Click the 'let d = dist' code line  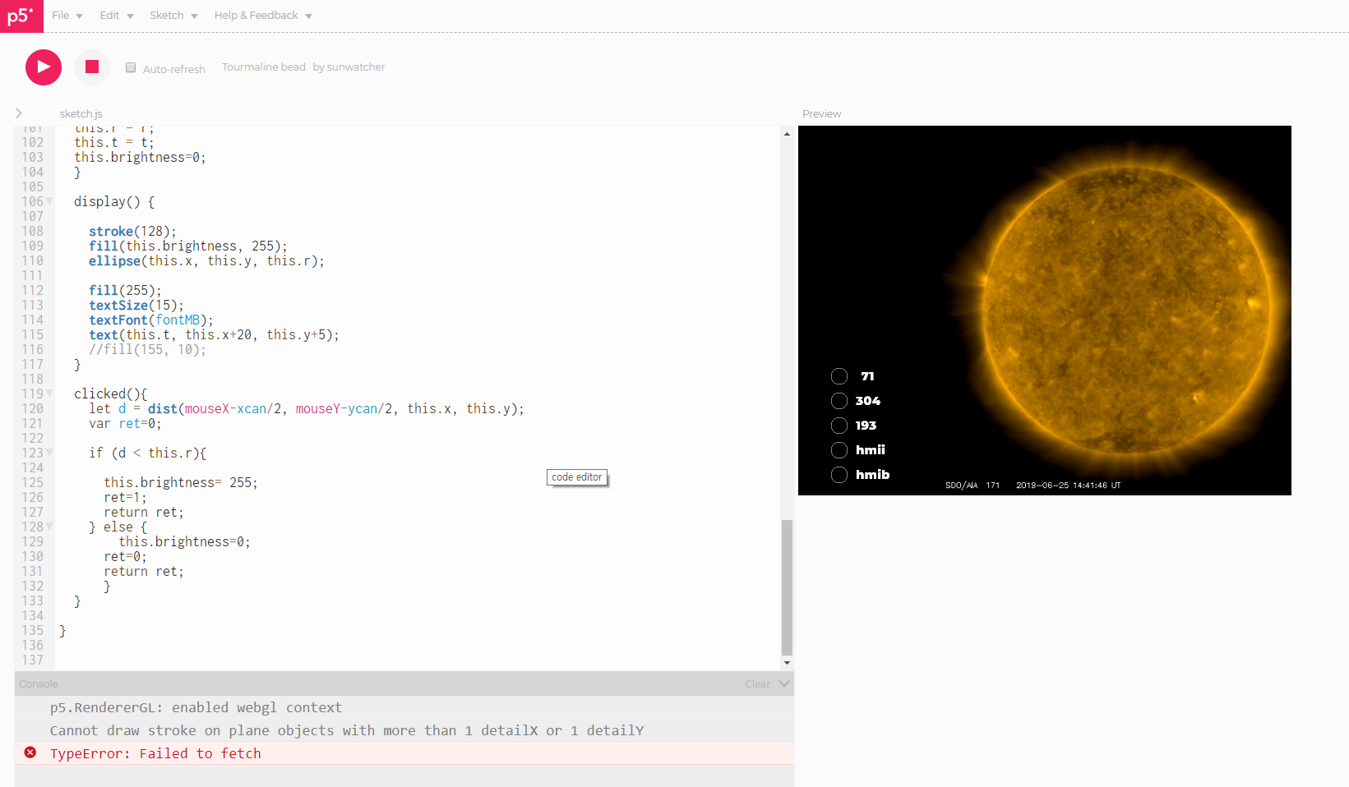coord(307,408)
